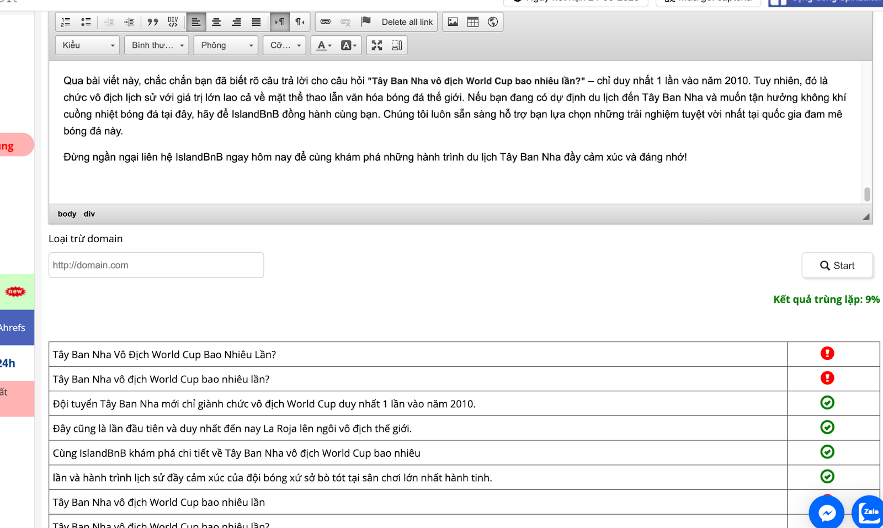Insert an anchor flag
883x528 pixels.
pos(365,22)
